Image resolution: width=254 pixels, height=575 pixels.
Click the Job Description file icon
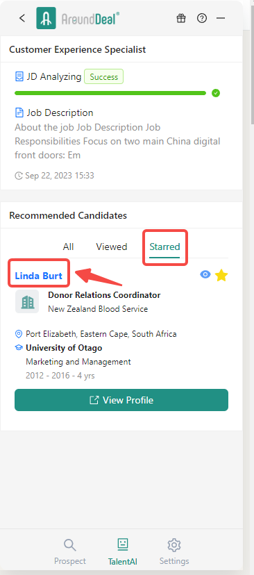coord(19,112)
